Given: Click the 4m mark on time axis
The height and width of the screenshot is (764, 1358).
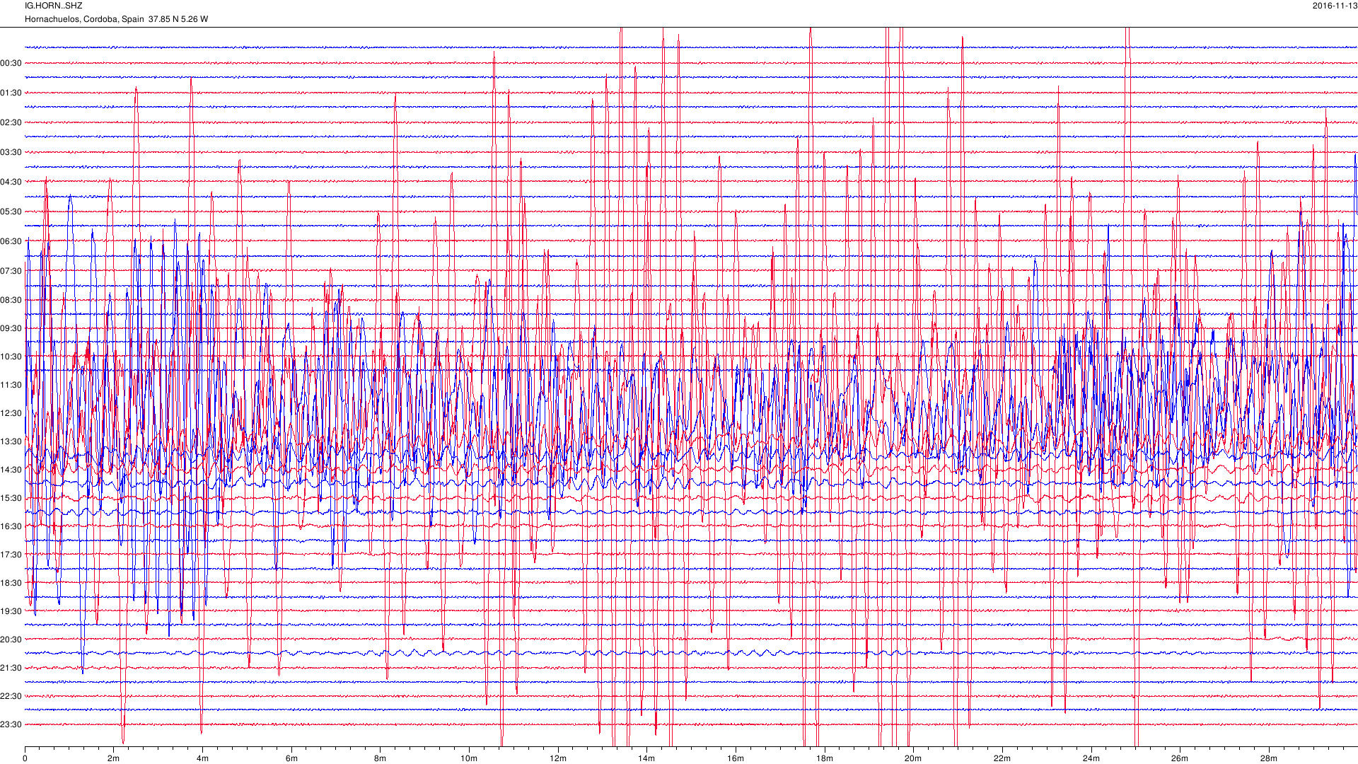Looking at the screenshot, I should (x=202, y=758).
